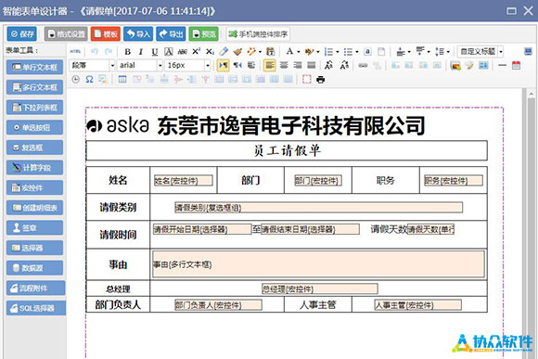Toggle center text alignment

(284, 65)
